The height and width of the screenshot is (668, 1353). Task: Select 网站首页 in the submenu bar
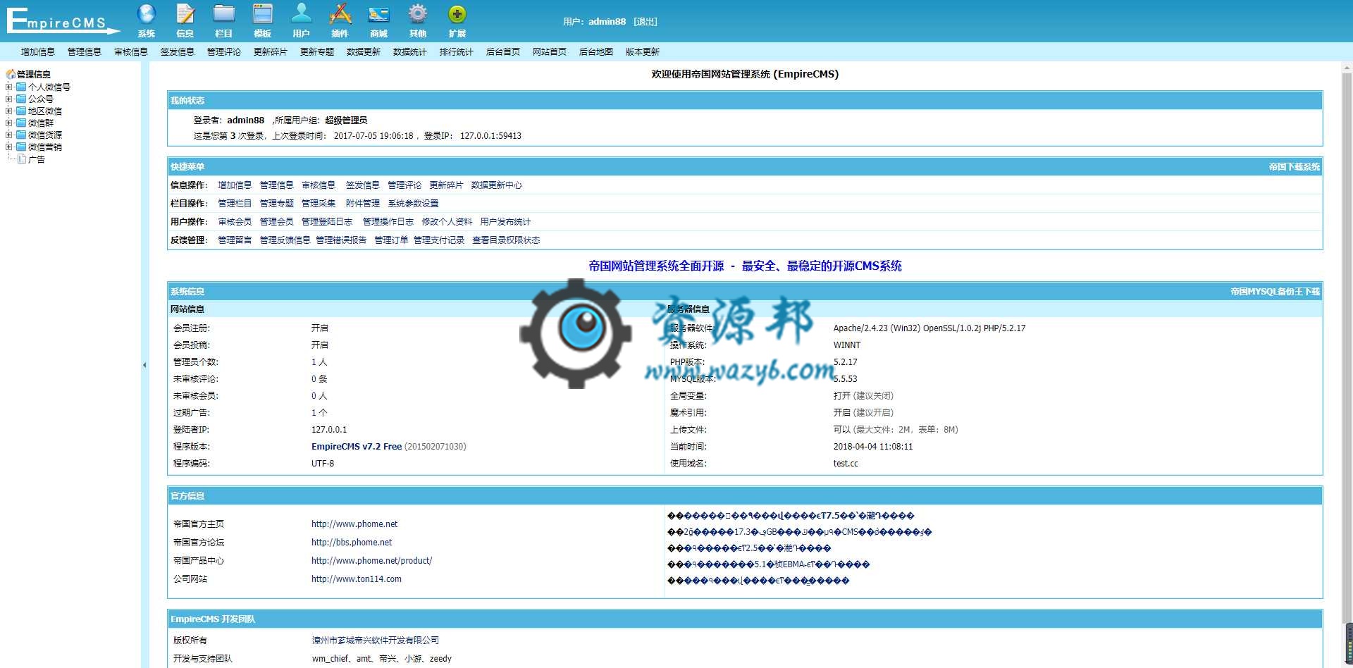click(550, 52)
